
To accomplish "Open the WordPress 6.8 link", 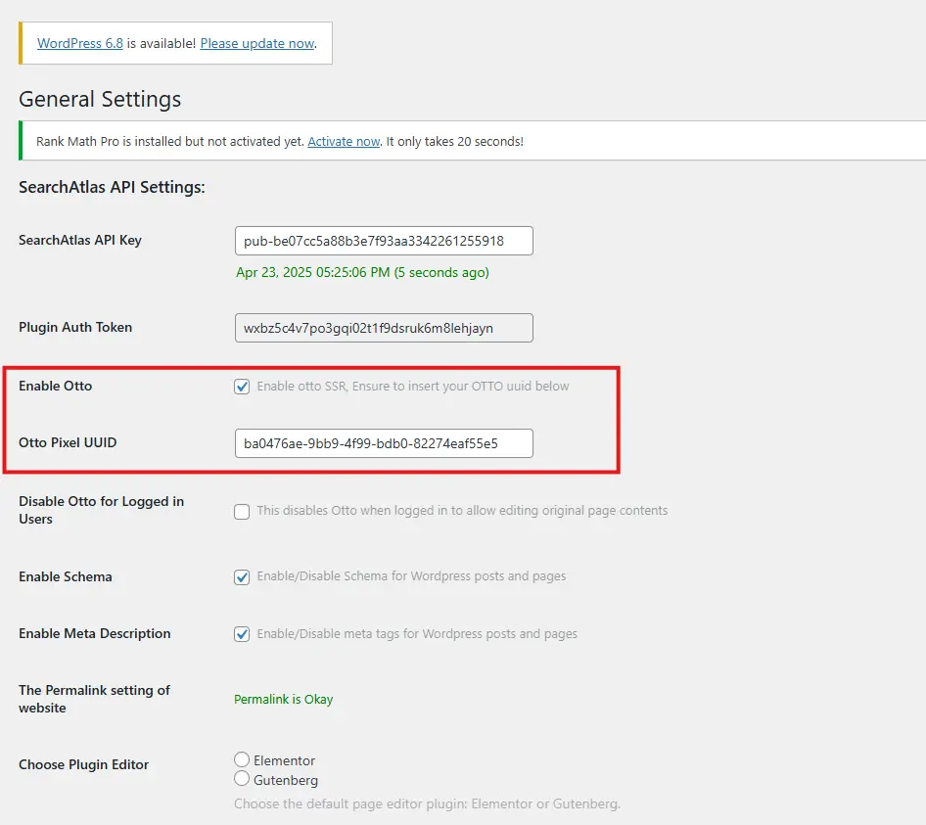I will (80, 43).
